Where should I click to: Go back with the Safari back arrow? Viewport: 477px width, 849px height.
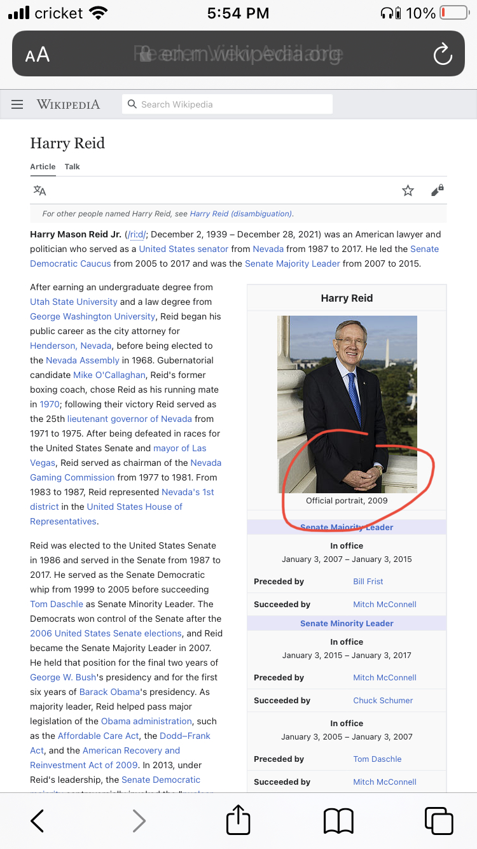coord(38,821)
